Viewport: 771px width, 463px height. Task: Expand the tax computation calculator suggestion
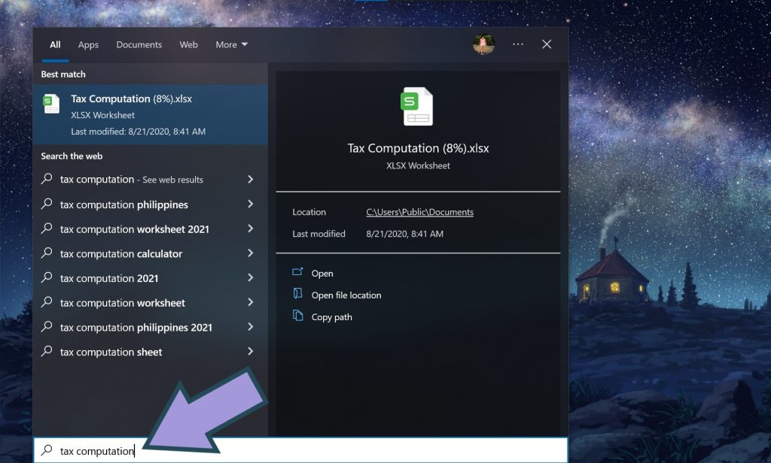pos(251,253)
